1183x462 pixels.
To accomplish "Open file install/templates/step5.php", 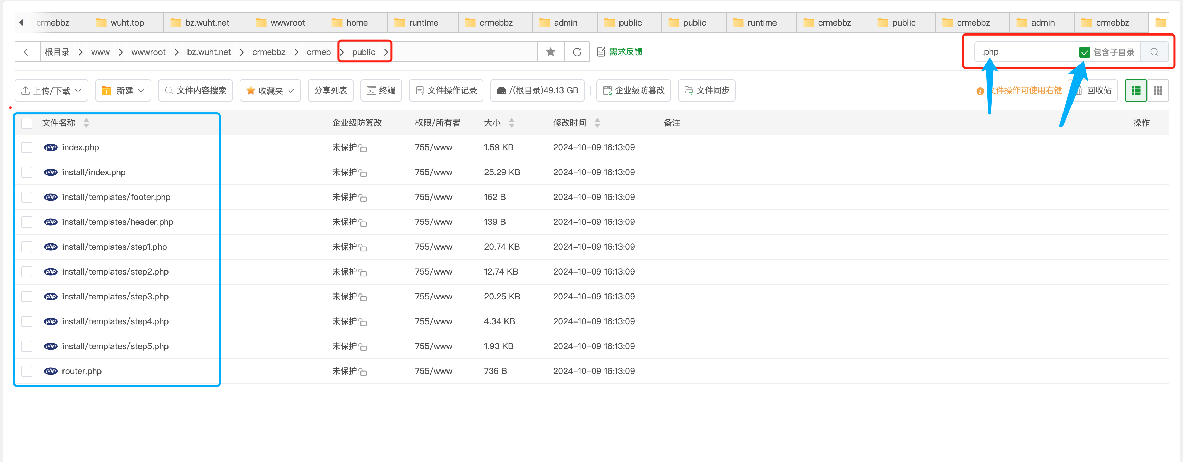I will pyautogui.click(x=115, y=346).
